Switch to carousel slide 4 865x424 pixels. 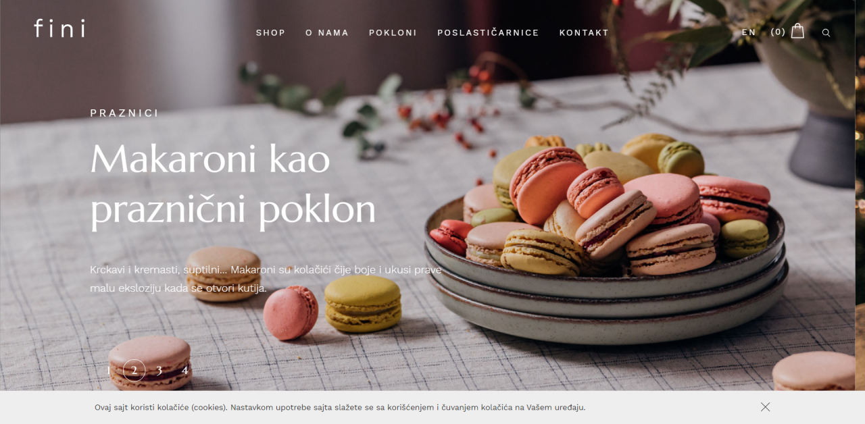pos(184,370)
